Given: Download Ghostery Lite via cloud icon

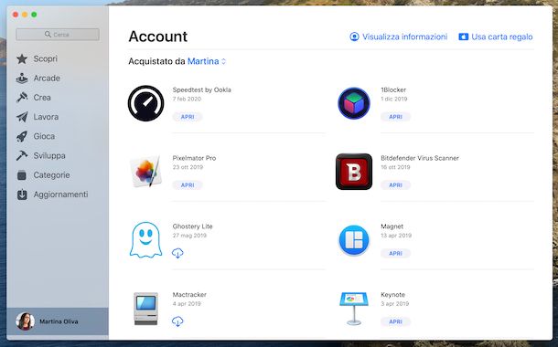Looking at the screenshot, I should coord(177,253).
